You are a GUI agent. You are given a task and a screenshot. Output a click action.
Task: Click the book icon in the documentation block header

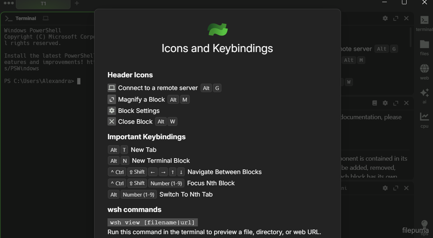click(374, 103)
